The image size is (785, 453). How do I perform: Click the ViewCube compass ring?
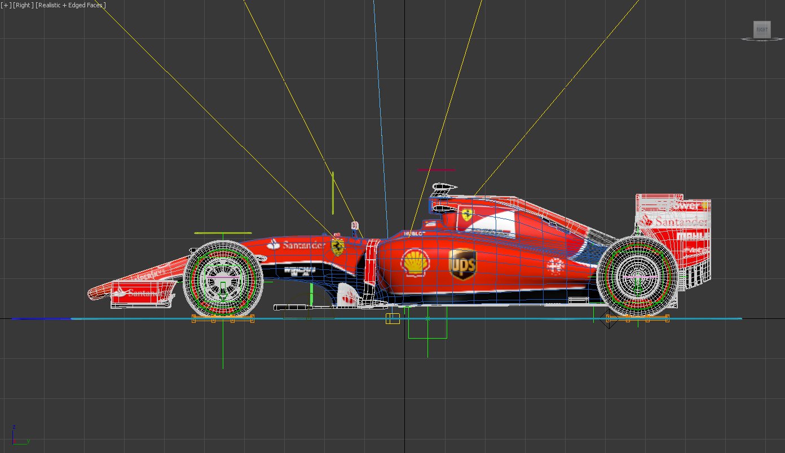click(x=762, y=38)
